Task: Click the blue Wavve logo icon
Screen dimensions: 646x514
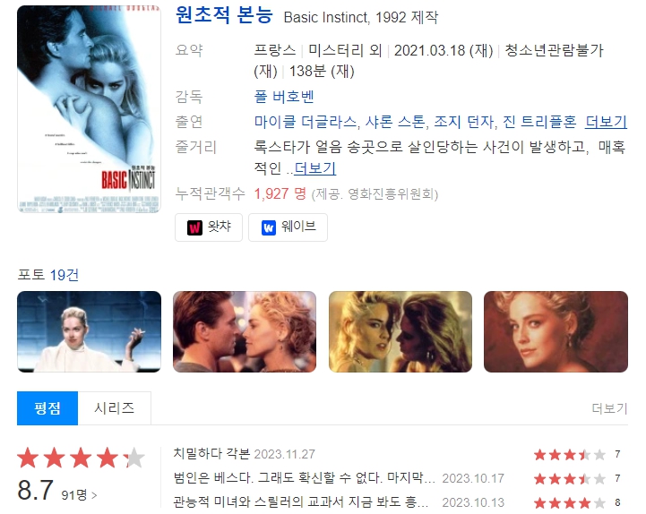Action: point(269,227)
